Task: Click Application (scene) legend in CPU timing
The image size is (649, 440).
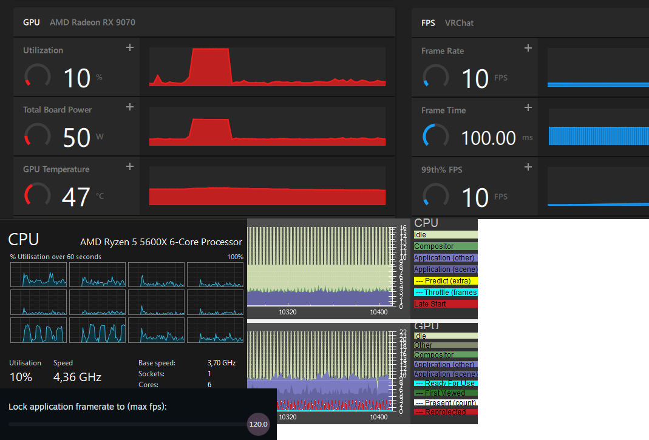Action: tap(446, 269)
